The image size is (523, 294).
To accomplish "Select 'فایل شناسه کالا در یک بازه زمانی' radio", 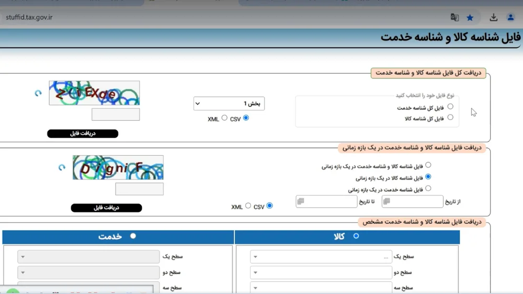I will pyautogui.click(x=428, y=176).
